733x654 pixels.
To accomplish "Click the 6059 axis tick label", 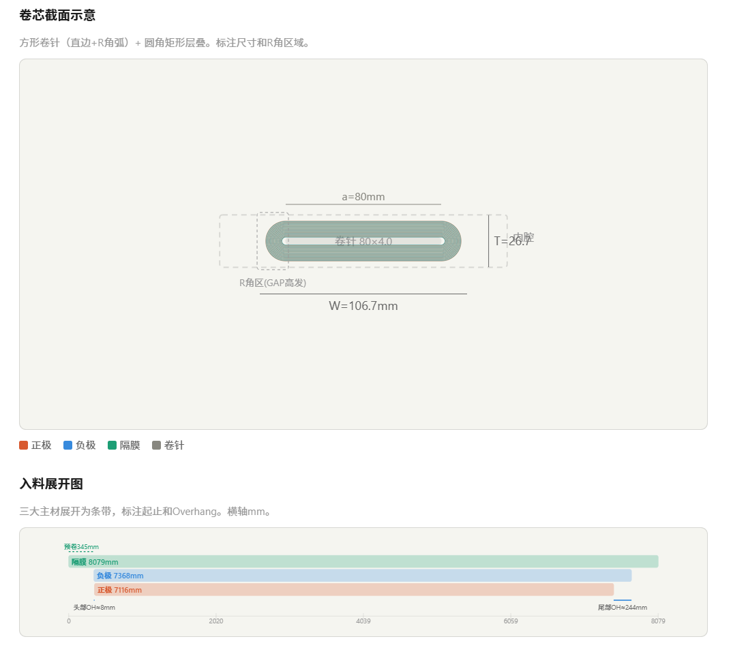I will coord(511,621).
